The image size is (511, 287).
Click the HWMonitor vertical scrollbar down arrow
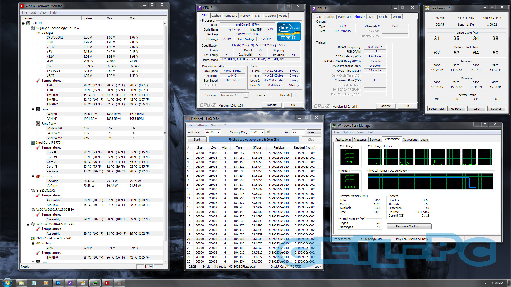[x=165, y=261]
